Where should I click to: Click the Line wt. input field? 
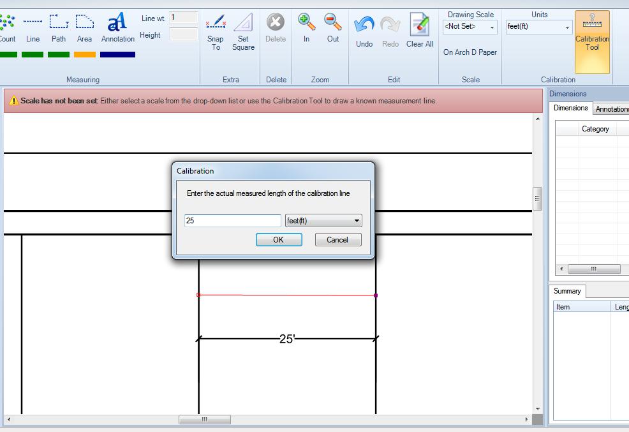pos(183,17)
